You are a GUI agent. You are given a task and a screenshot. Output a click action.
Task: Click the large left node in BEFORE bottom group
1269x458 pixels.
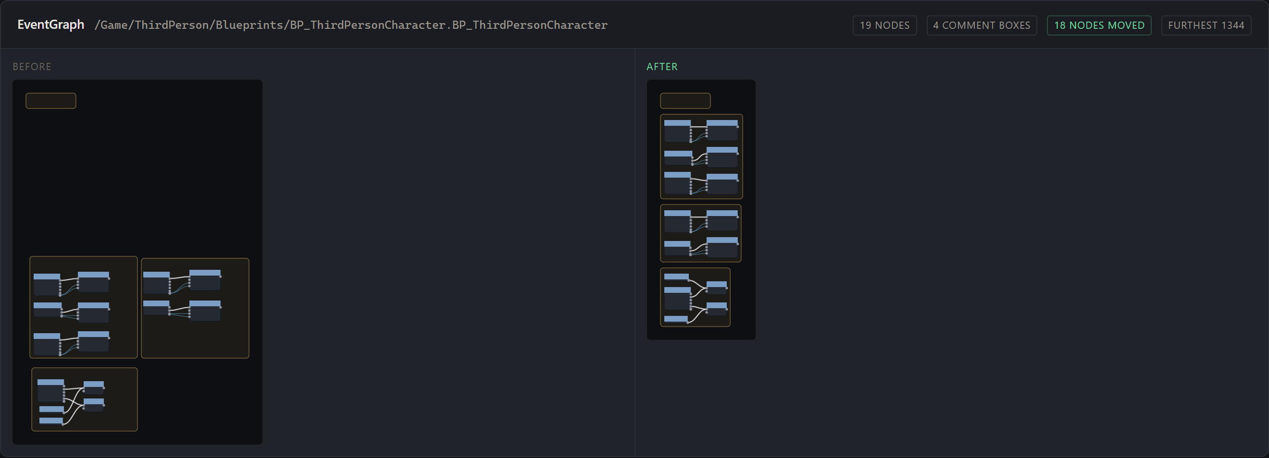click(x=51, y=390)
